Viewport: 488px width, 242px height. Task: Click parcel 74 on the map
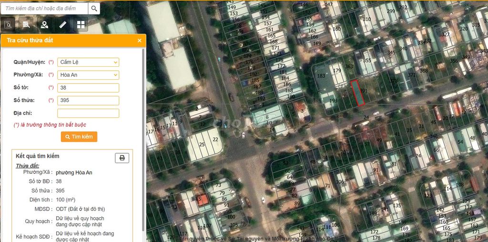(x=418, y=156)
